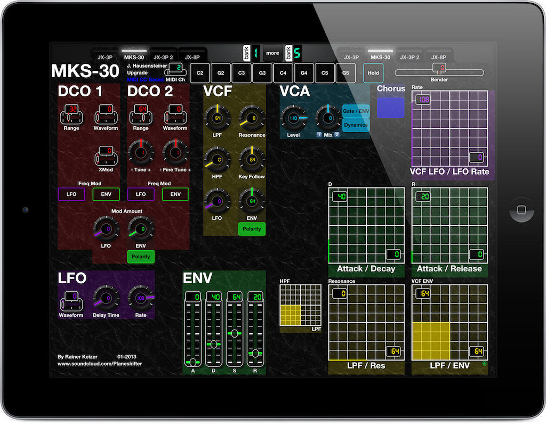Click the VCA Level knob
This screenshot has width=546, height=427.
[294, 119]
